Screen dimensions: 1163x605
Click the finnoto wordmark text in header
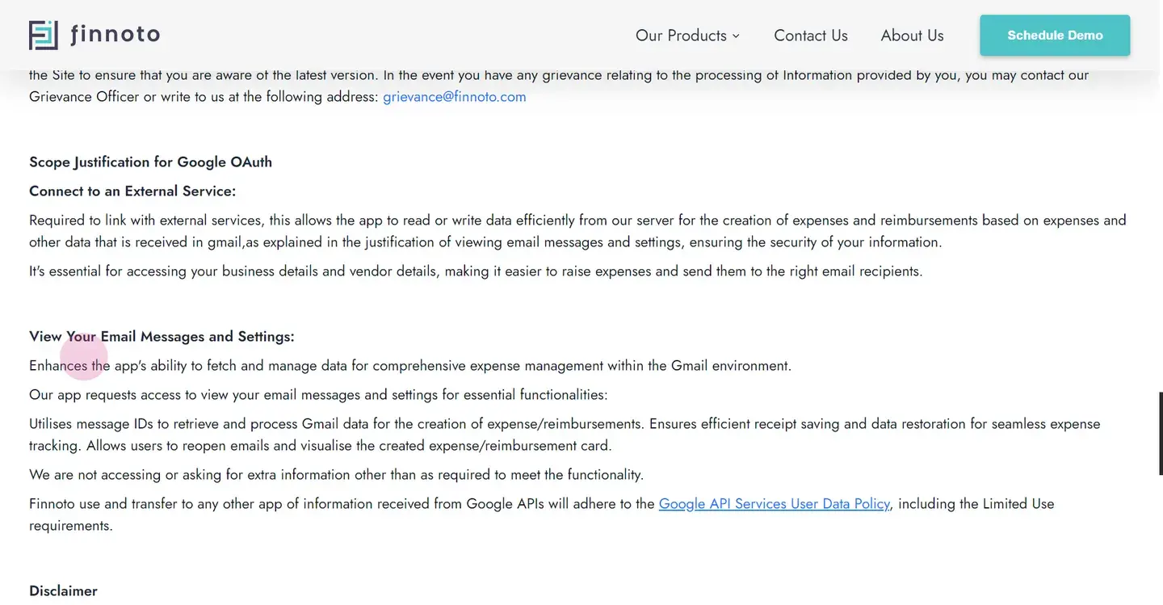tap(115, 35)
